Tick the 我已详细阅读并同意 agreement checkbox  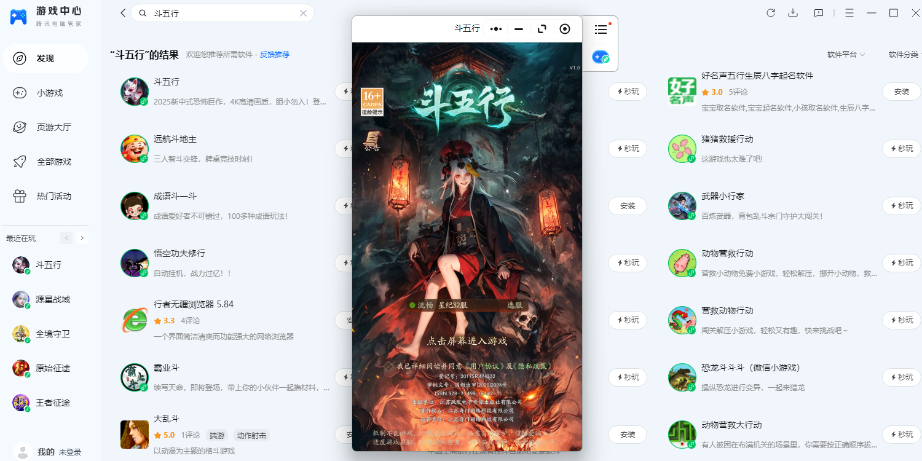(388, 366)
